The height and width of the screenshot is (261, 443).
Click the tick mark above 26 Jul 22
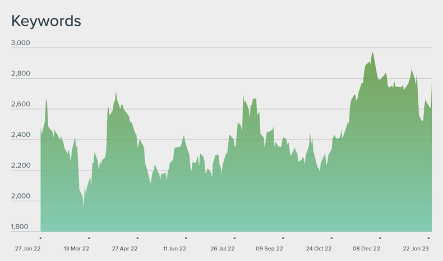(x=234, y=238)
